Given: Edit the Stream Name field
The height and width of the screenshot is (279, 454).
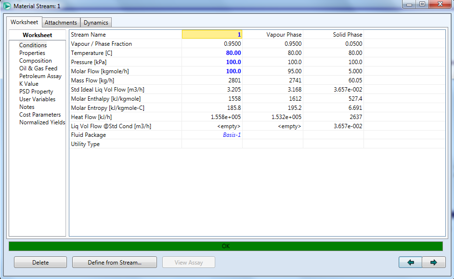Looking at the screenshot, I should click(x=212, y=35).
